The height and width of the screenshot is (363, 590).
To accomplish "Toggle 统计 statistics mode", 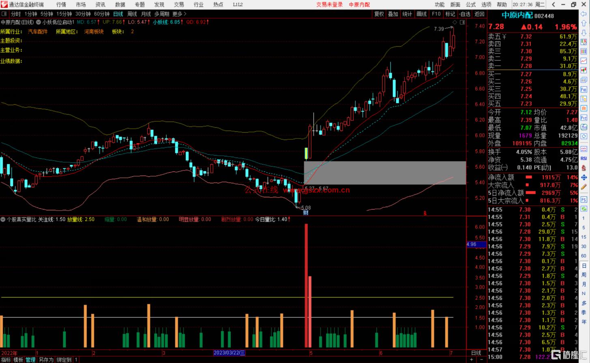I will 407,14.
